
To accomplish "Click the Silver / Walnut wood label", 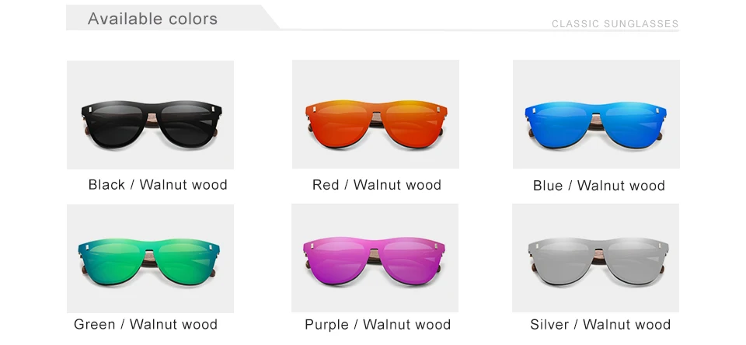I will tap(601, 325).
